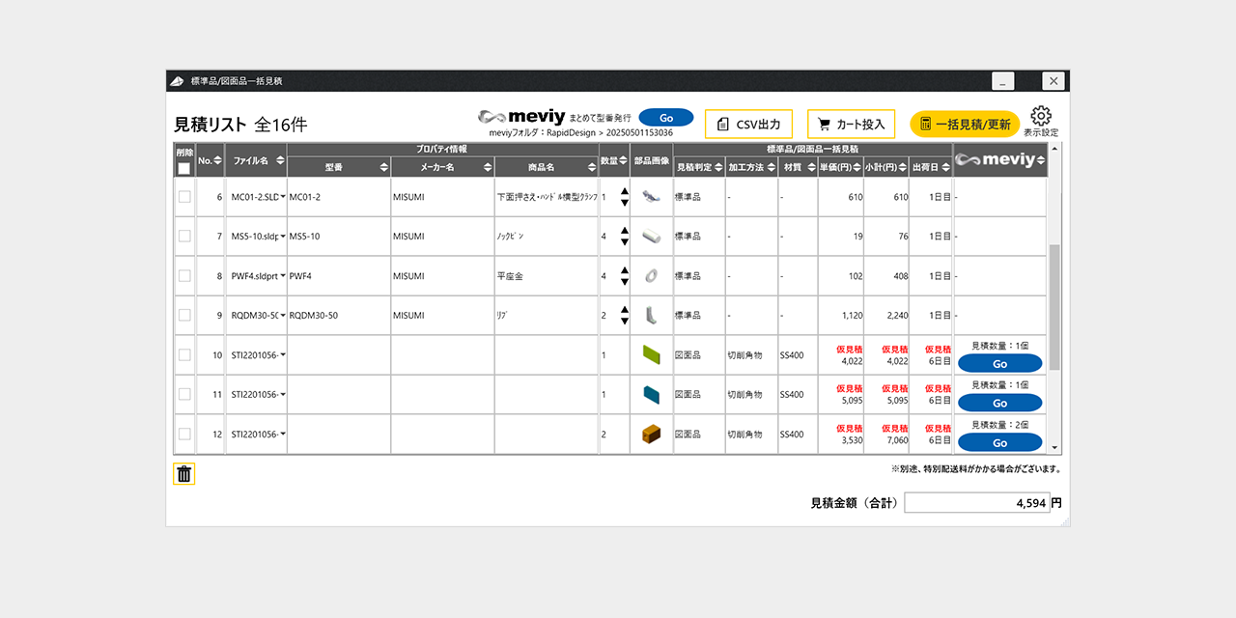
Task: Click the trash delete icon below list
Action: (x=184, y=474)
